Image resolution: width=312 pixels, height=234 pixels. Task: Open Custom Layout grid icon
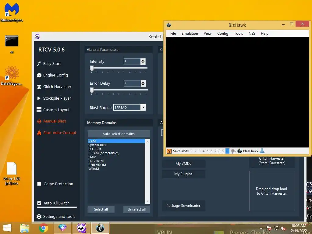tap(39, 110)
